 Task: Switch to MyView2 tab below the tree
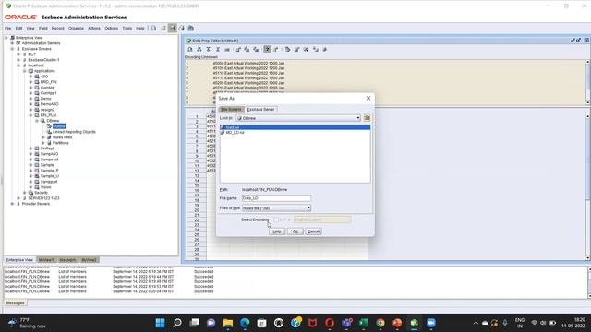[90, 260]
